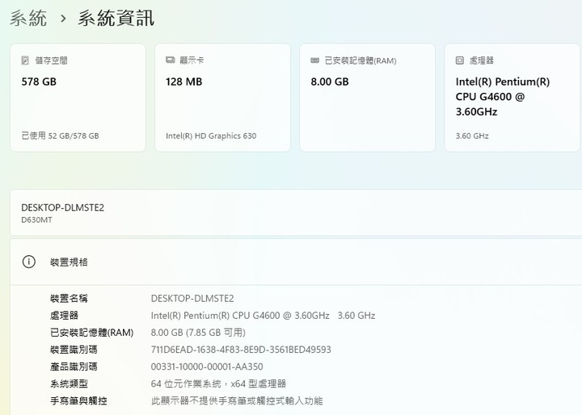Click 顯示卡 card heading
582x415 pixels.
192,60
